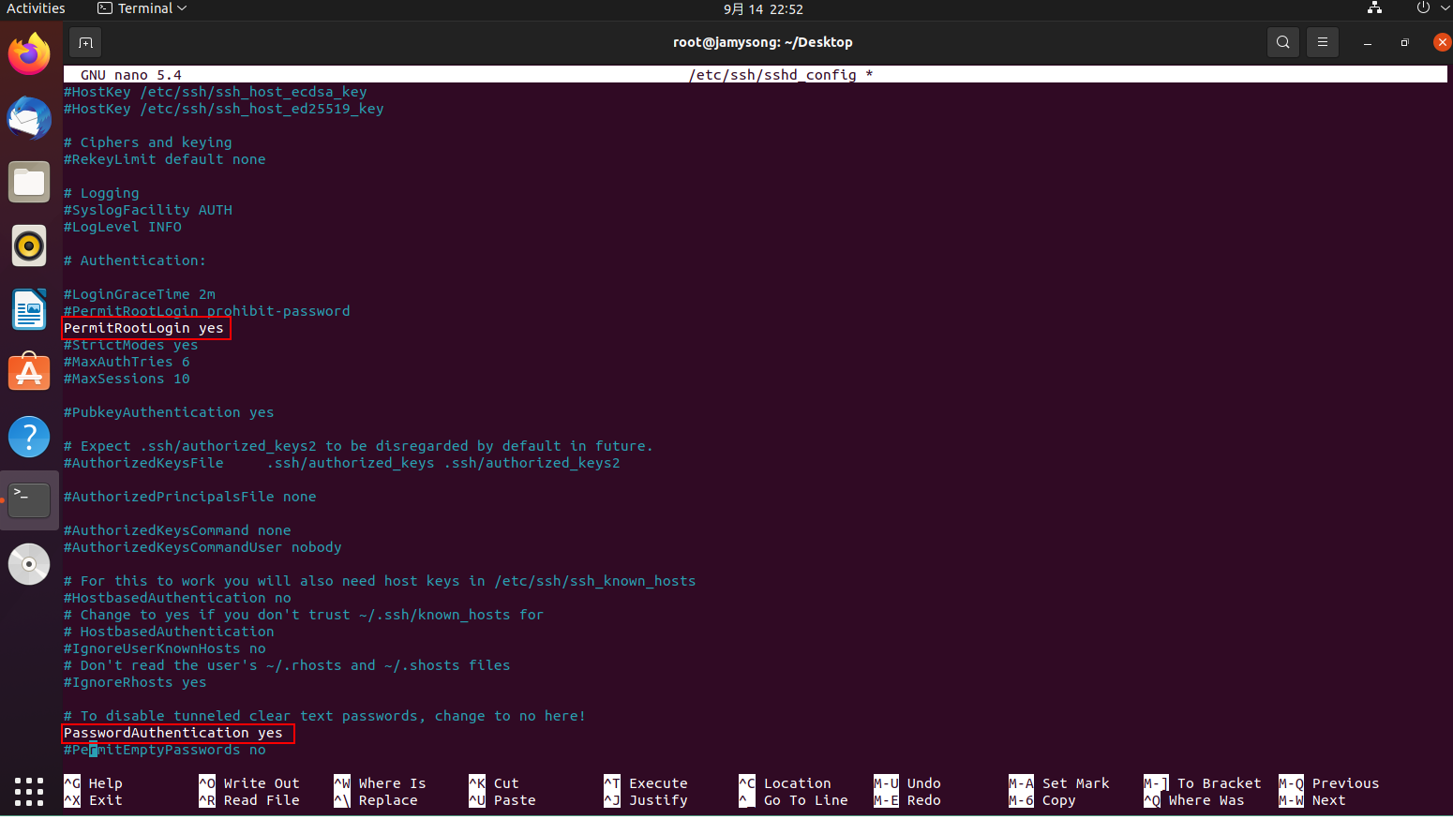Click the '#IgnoreUserKnownHosts no' line

pyautogui.click(x=164, y=648)
